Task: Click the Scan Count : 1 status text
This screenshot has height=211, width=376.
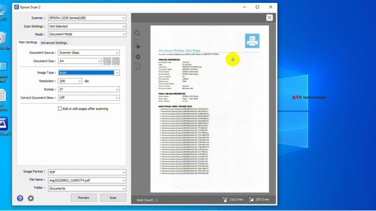Action: [147, 200]
